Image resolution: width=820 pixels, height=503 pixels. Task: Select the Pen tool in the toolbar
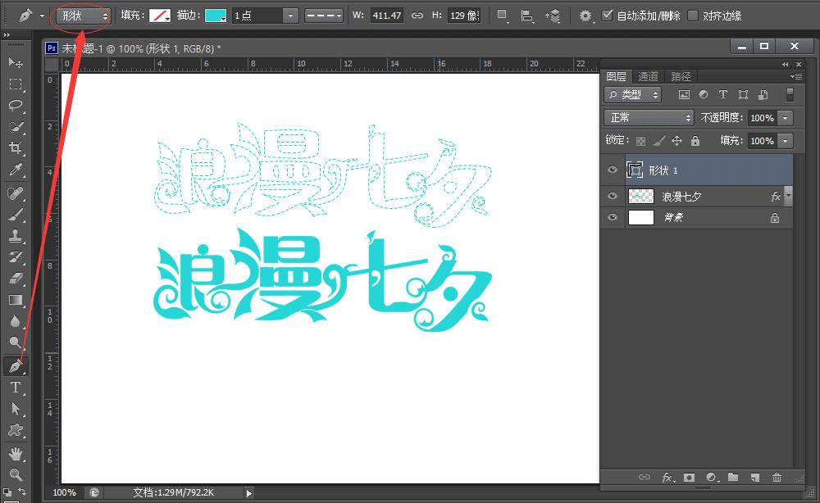point(17,366)
